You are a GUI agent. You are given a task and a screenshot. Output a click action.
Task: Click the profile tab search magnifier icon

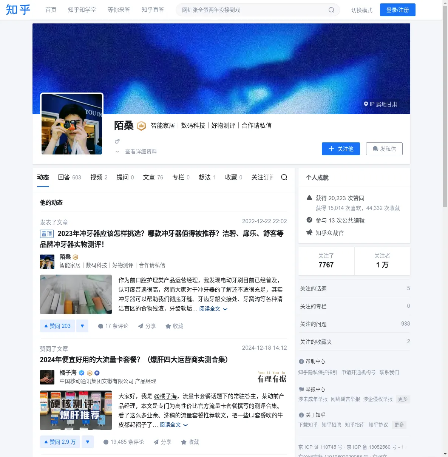284,177
